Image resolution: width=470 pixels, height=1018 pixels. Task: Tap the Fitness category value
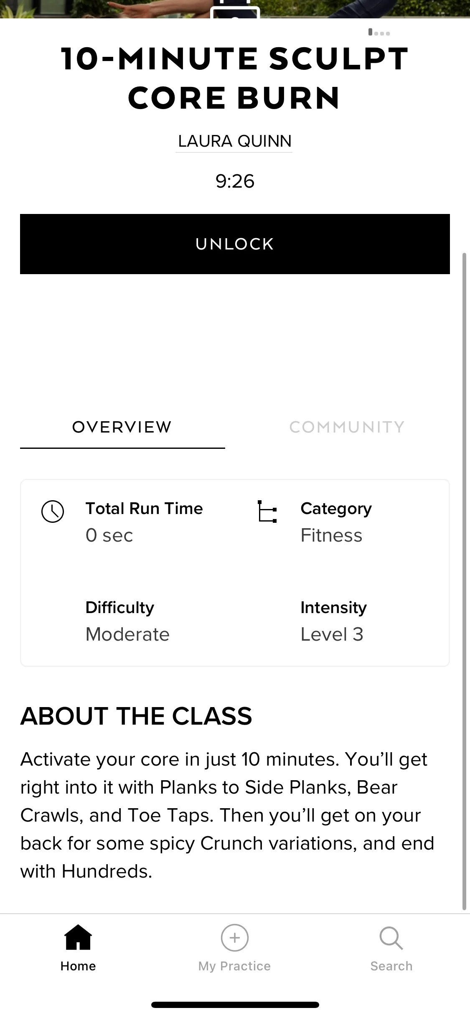(331, 535)
